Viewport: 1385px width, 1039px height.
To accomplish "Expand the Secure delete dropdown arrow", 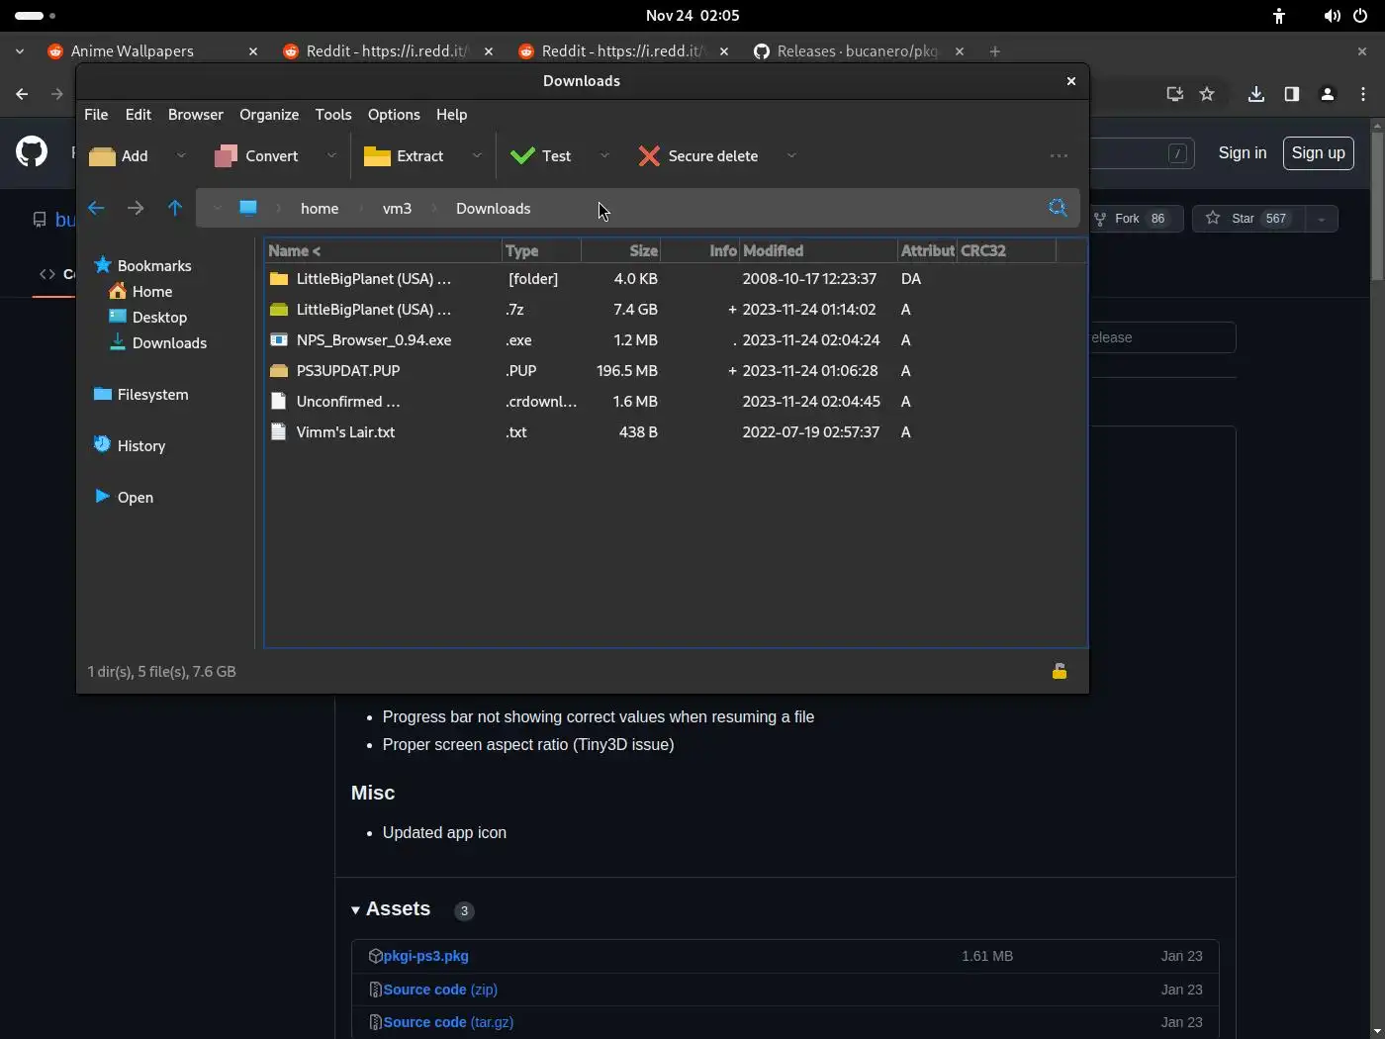I will 791,155.
